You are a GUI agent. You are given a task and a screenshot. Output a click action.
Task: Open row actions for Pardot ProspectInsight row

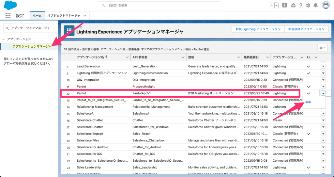coord(323,87)
